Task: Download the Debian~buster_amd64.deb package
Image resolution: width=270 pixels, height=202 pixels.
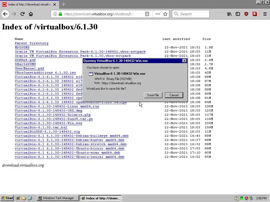Action: (70, 140)
